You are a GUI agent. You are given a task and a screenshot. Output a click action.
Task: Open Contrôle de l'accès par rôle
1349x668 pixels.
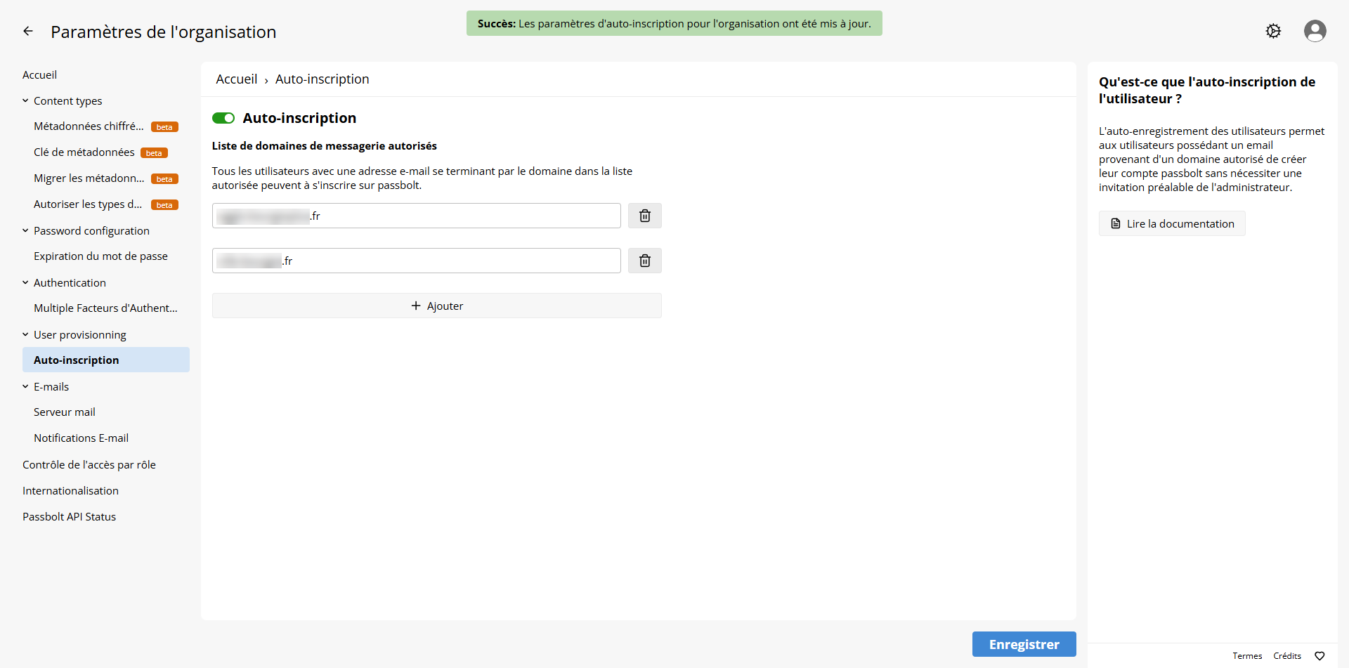(89, 464)
